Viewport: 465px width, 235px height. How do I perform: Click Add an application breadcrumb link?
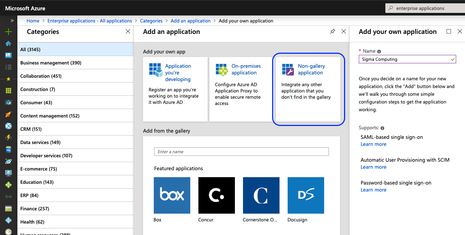click(191, 21)
